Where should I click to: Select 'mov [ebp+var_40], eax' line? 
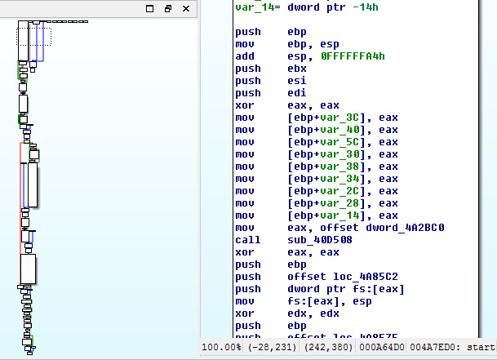317,130
